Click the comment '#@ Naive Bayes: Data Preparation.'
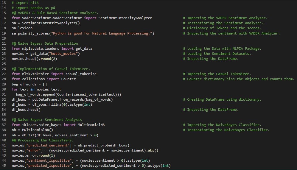This screenshot has width=297, height=170. (46, 43)
